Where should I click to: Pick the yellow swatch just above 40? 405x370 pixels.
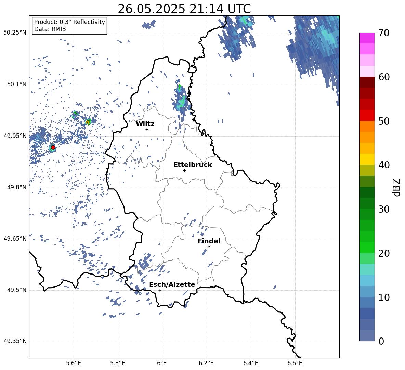pos(367,159)
